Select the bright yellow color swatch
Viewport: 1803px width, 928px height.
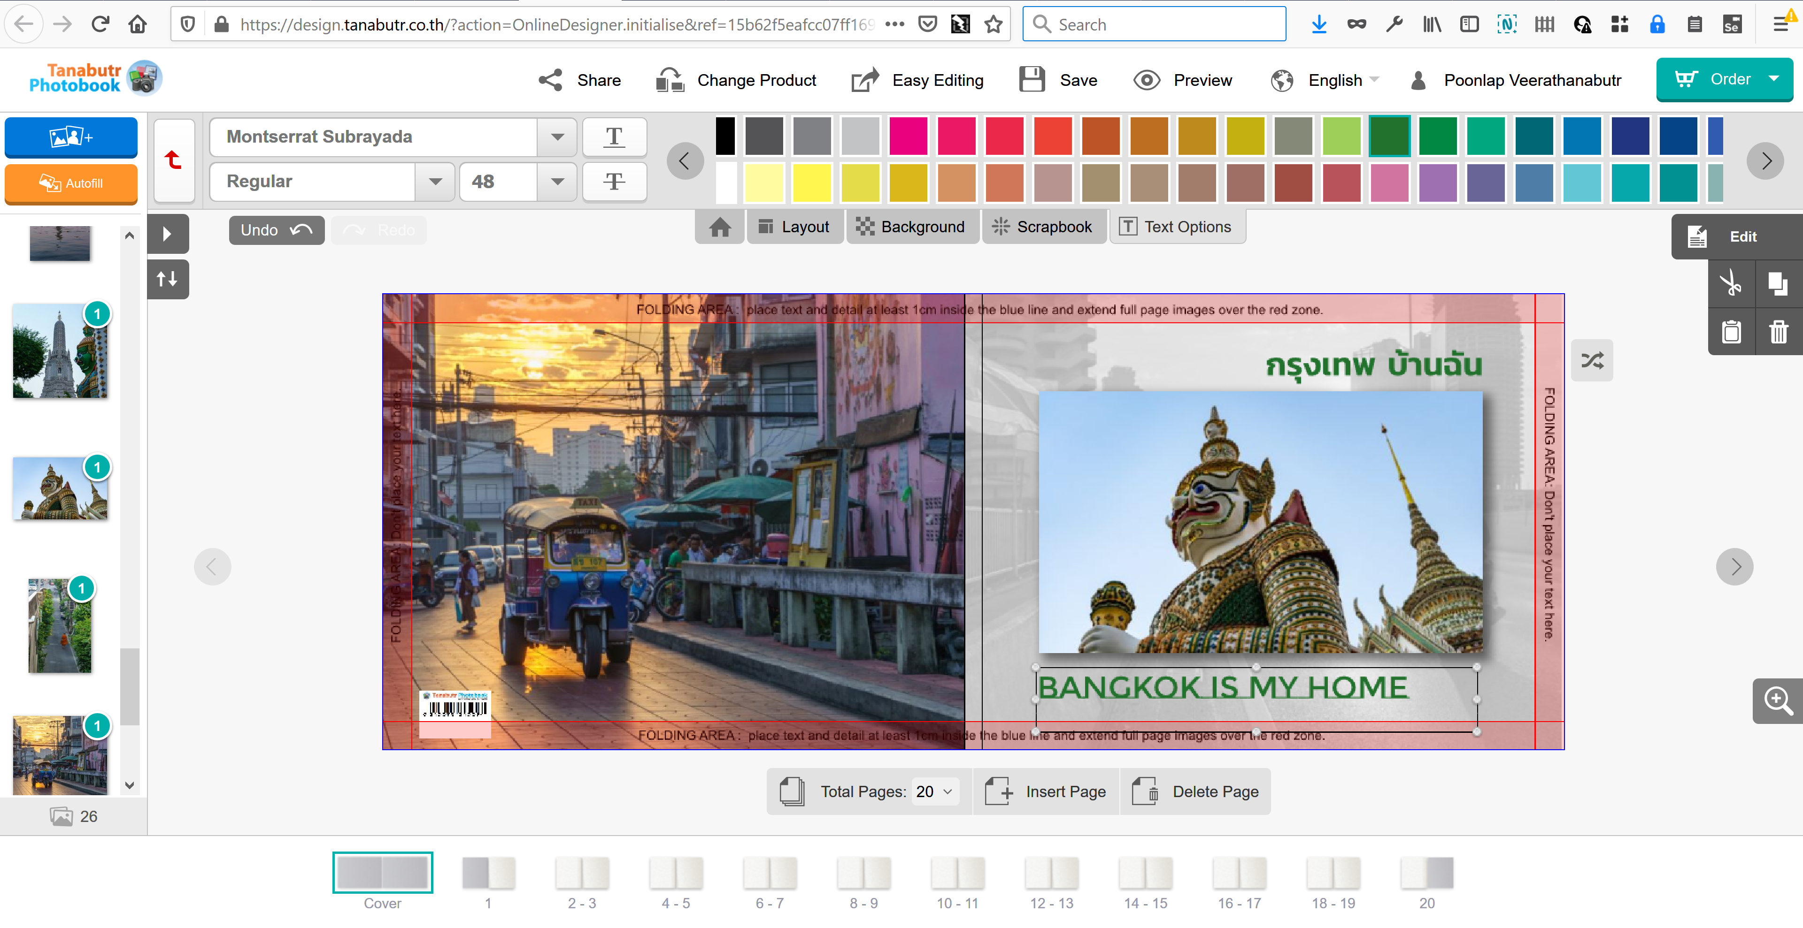812,183
